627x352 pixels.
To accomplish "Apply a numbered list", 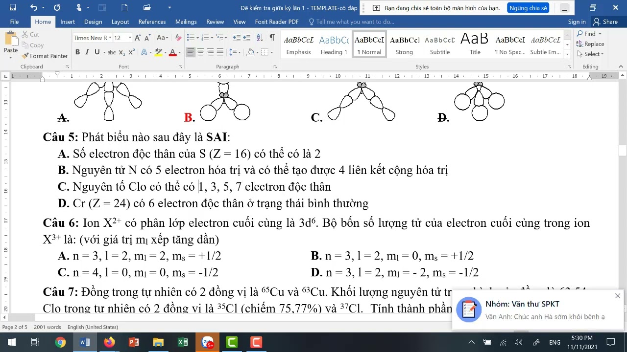I will click(205, 38).
